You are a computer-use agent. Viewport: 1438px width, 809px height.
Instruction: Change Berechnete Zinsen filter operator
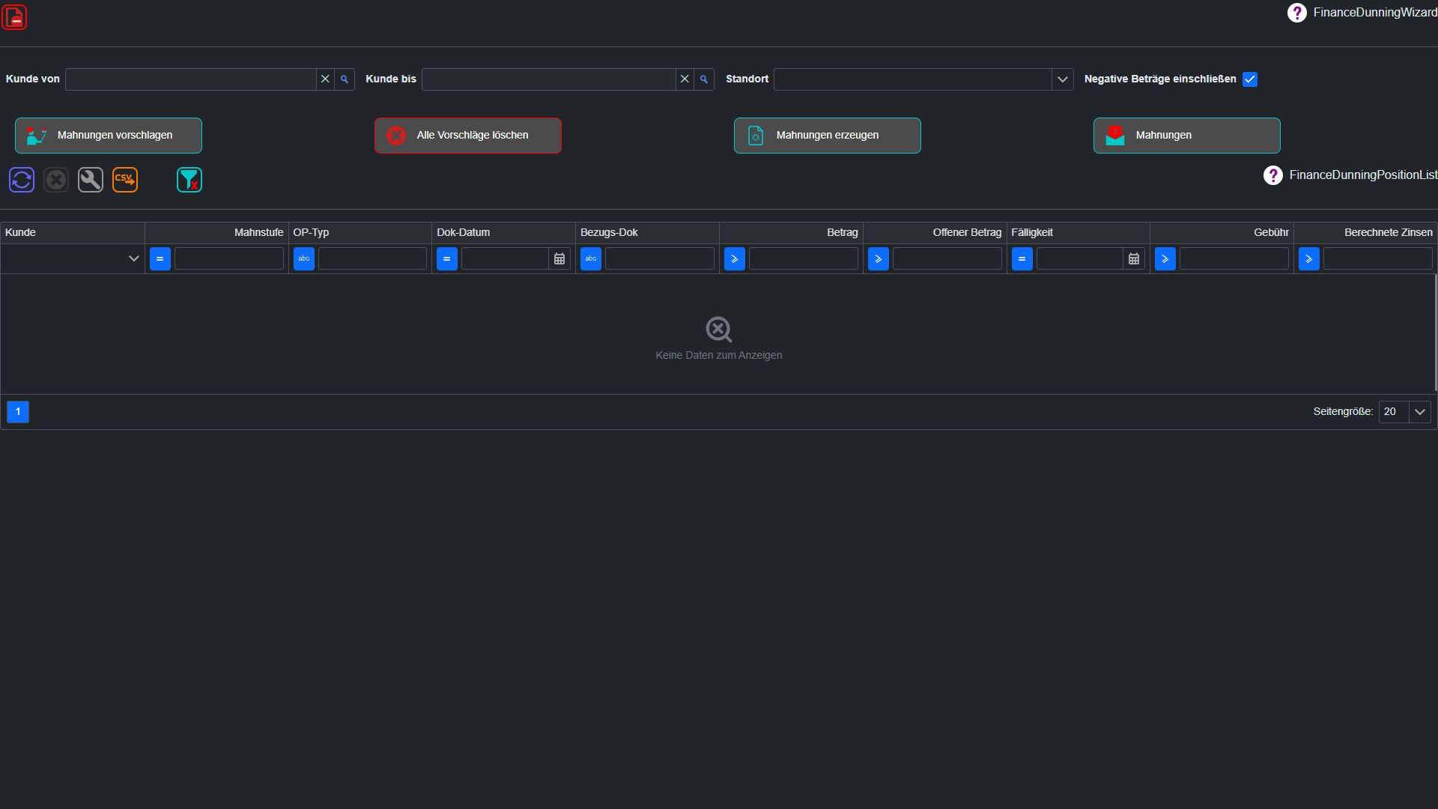tap(1309, 258)
